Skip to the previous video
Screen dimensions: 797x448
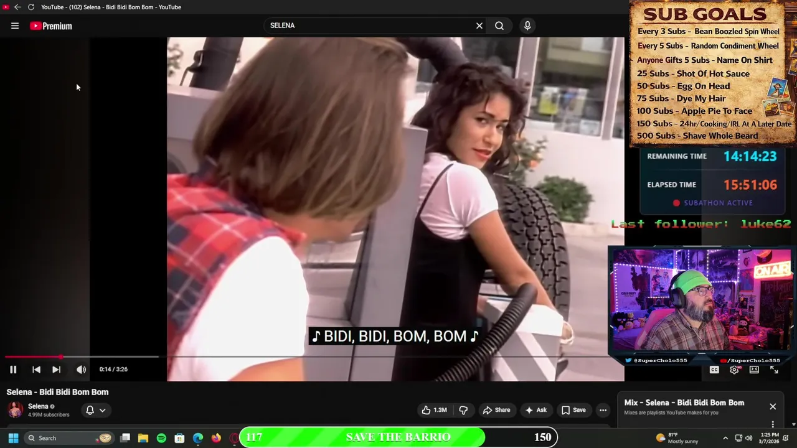[x=36, y=370]
